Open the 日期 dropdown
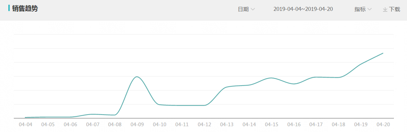 click(246, 9)
